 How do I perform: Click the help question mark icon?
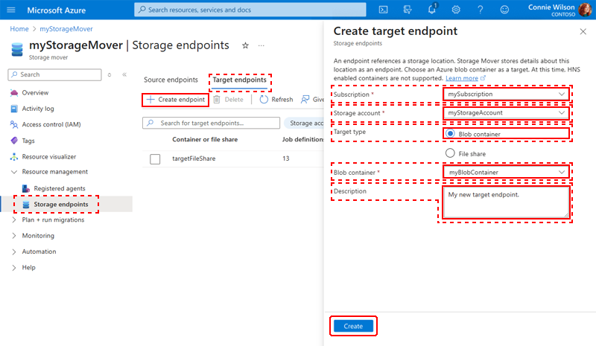point(480,10)
